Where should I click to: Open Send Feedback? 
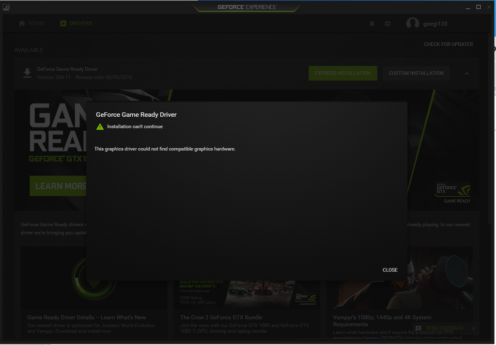(x=445, y=328)
